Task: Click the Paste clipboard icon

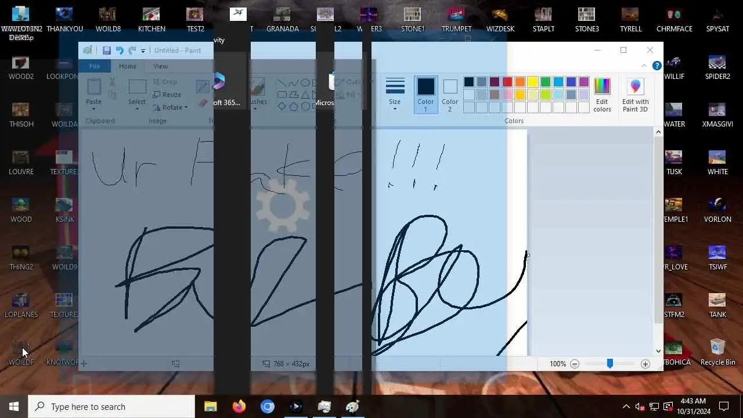Action: 93,87
